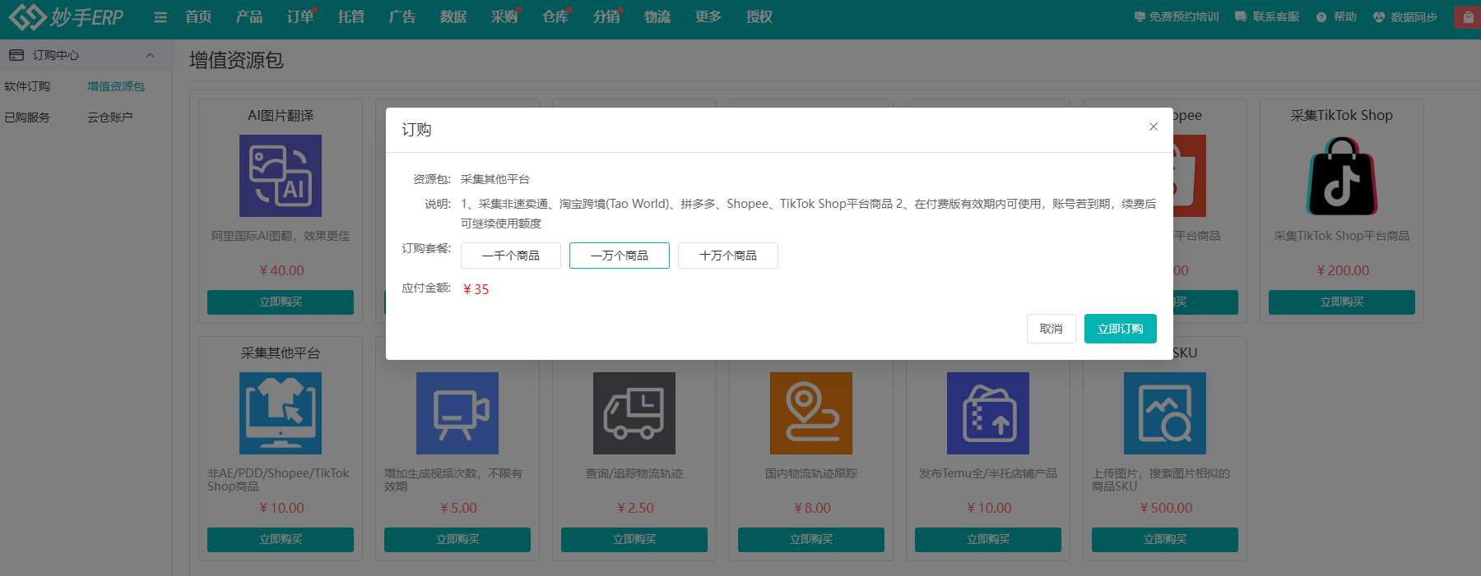1481x576 pixels.
Task: Open the 采购 menu
Action: 504,17
